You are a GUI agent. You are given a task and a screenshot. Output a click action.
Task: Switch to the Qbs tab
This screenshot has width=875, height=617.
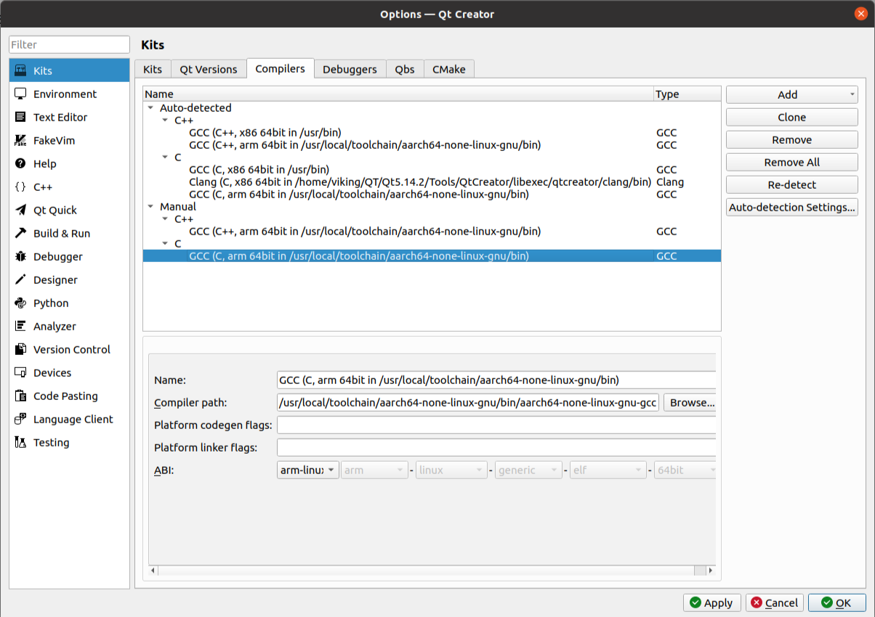(405, 69)
